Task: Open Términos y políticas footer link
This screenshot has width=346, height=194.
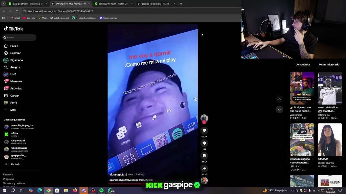Action: (14, 183)
